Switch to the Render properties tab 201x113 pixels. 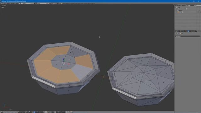pyautogui.click(x=179, y=31)
